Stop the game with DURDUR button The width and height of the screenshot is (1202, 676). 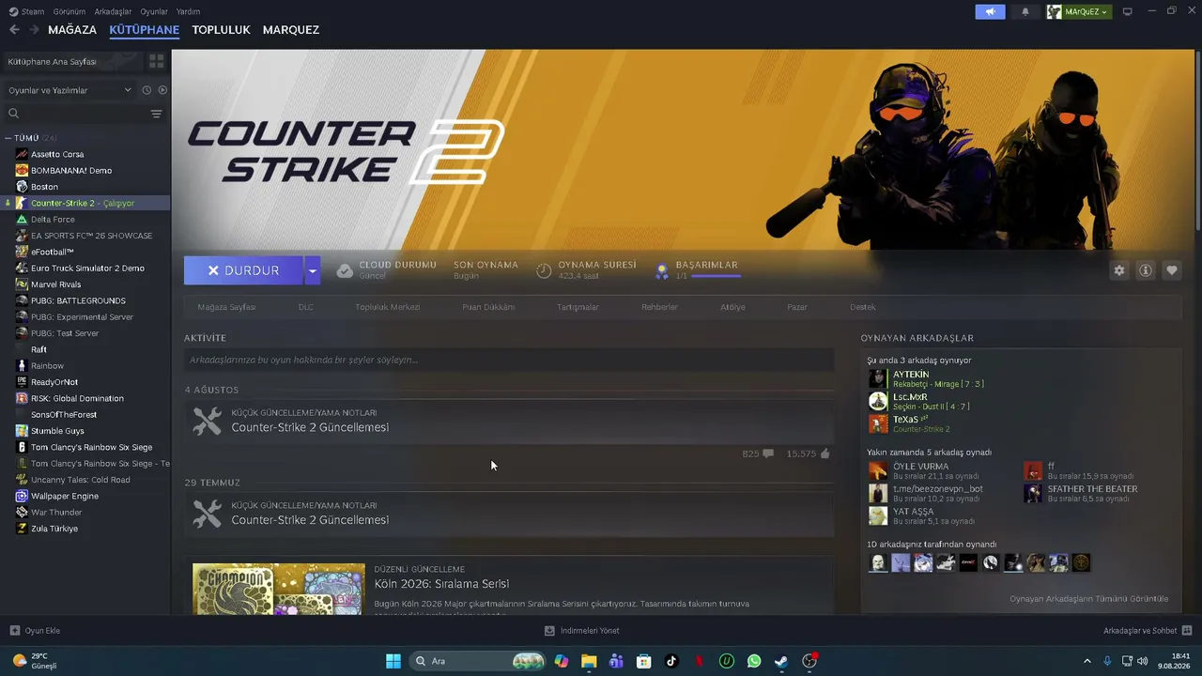[x=243, y=270]
